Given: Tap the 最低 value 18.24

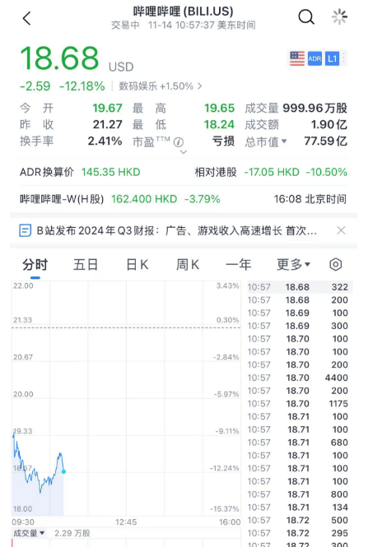Looking at the screenshot, I should (219, 124).
